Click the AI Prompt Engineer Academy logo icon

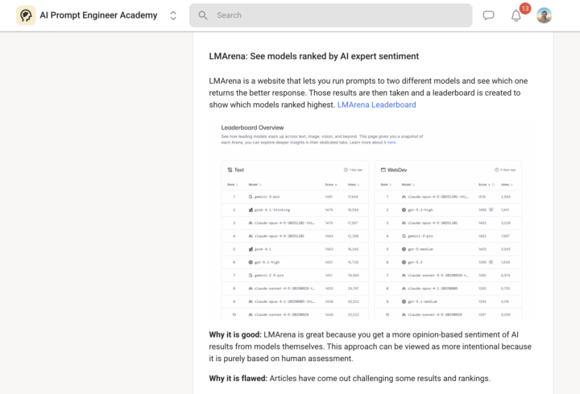pos(26,15)
